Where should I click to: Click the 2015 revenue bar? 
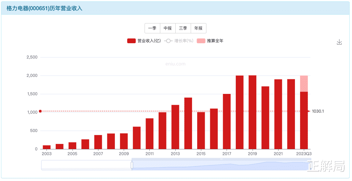coord(201,131)
